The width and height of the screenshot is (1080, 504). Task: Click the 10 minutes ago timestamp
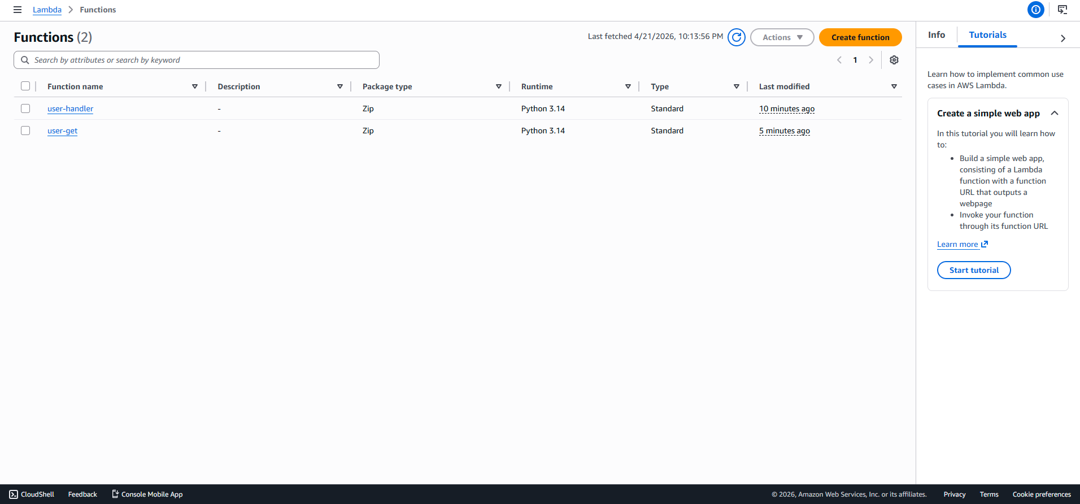pyautogui.click(x=787, y=108)
